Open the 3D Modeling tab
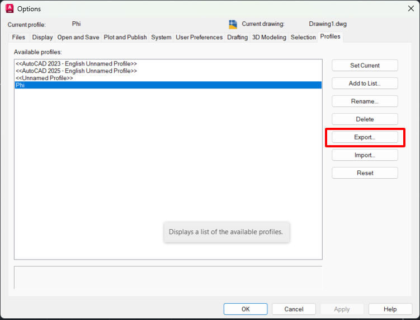 269,37
